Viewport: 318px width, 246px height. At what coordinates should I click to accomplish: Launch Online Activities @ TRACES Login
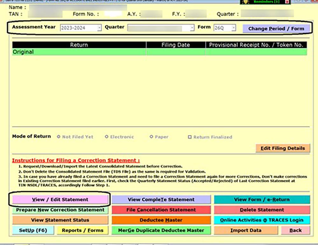[x=262, y=220]
